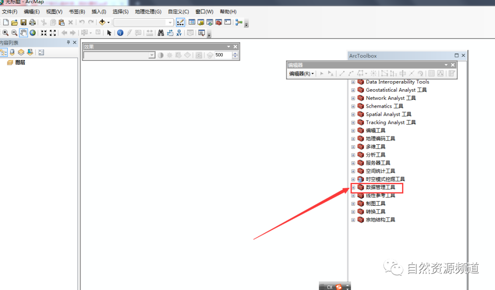Click the CH language indicator
This screenshot has width=495, height=290.
click(330, 287)
